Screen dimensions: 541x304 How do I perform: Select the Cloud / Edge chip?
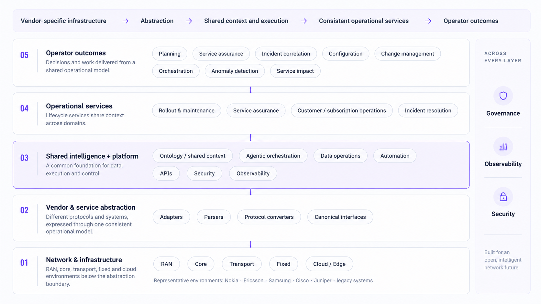pyautogui.click(x=329, y=264)
